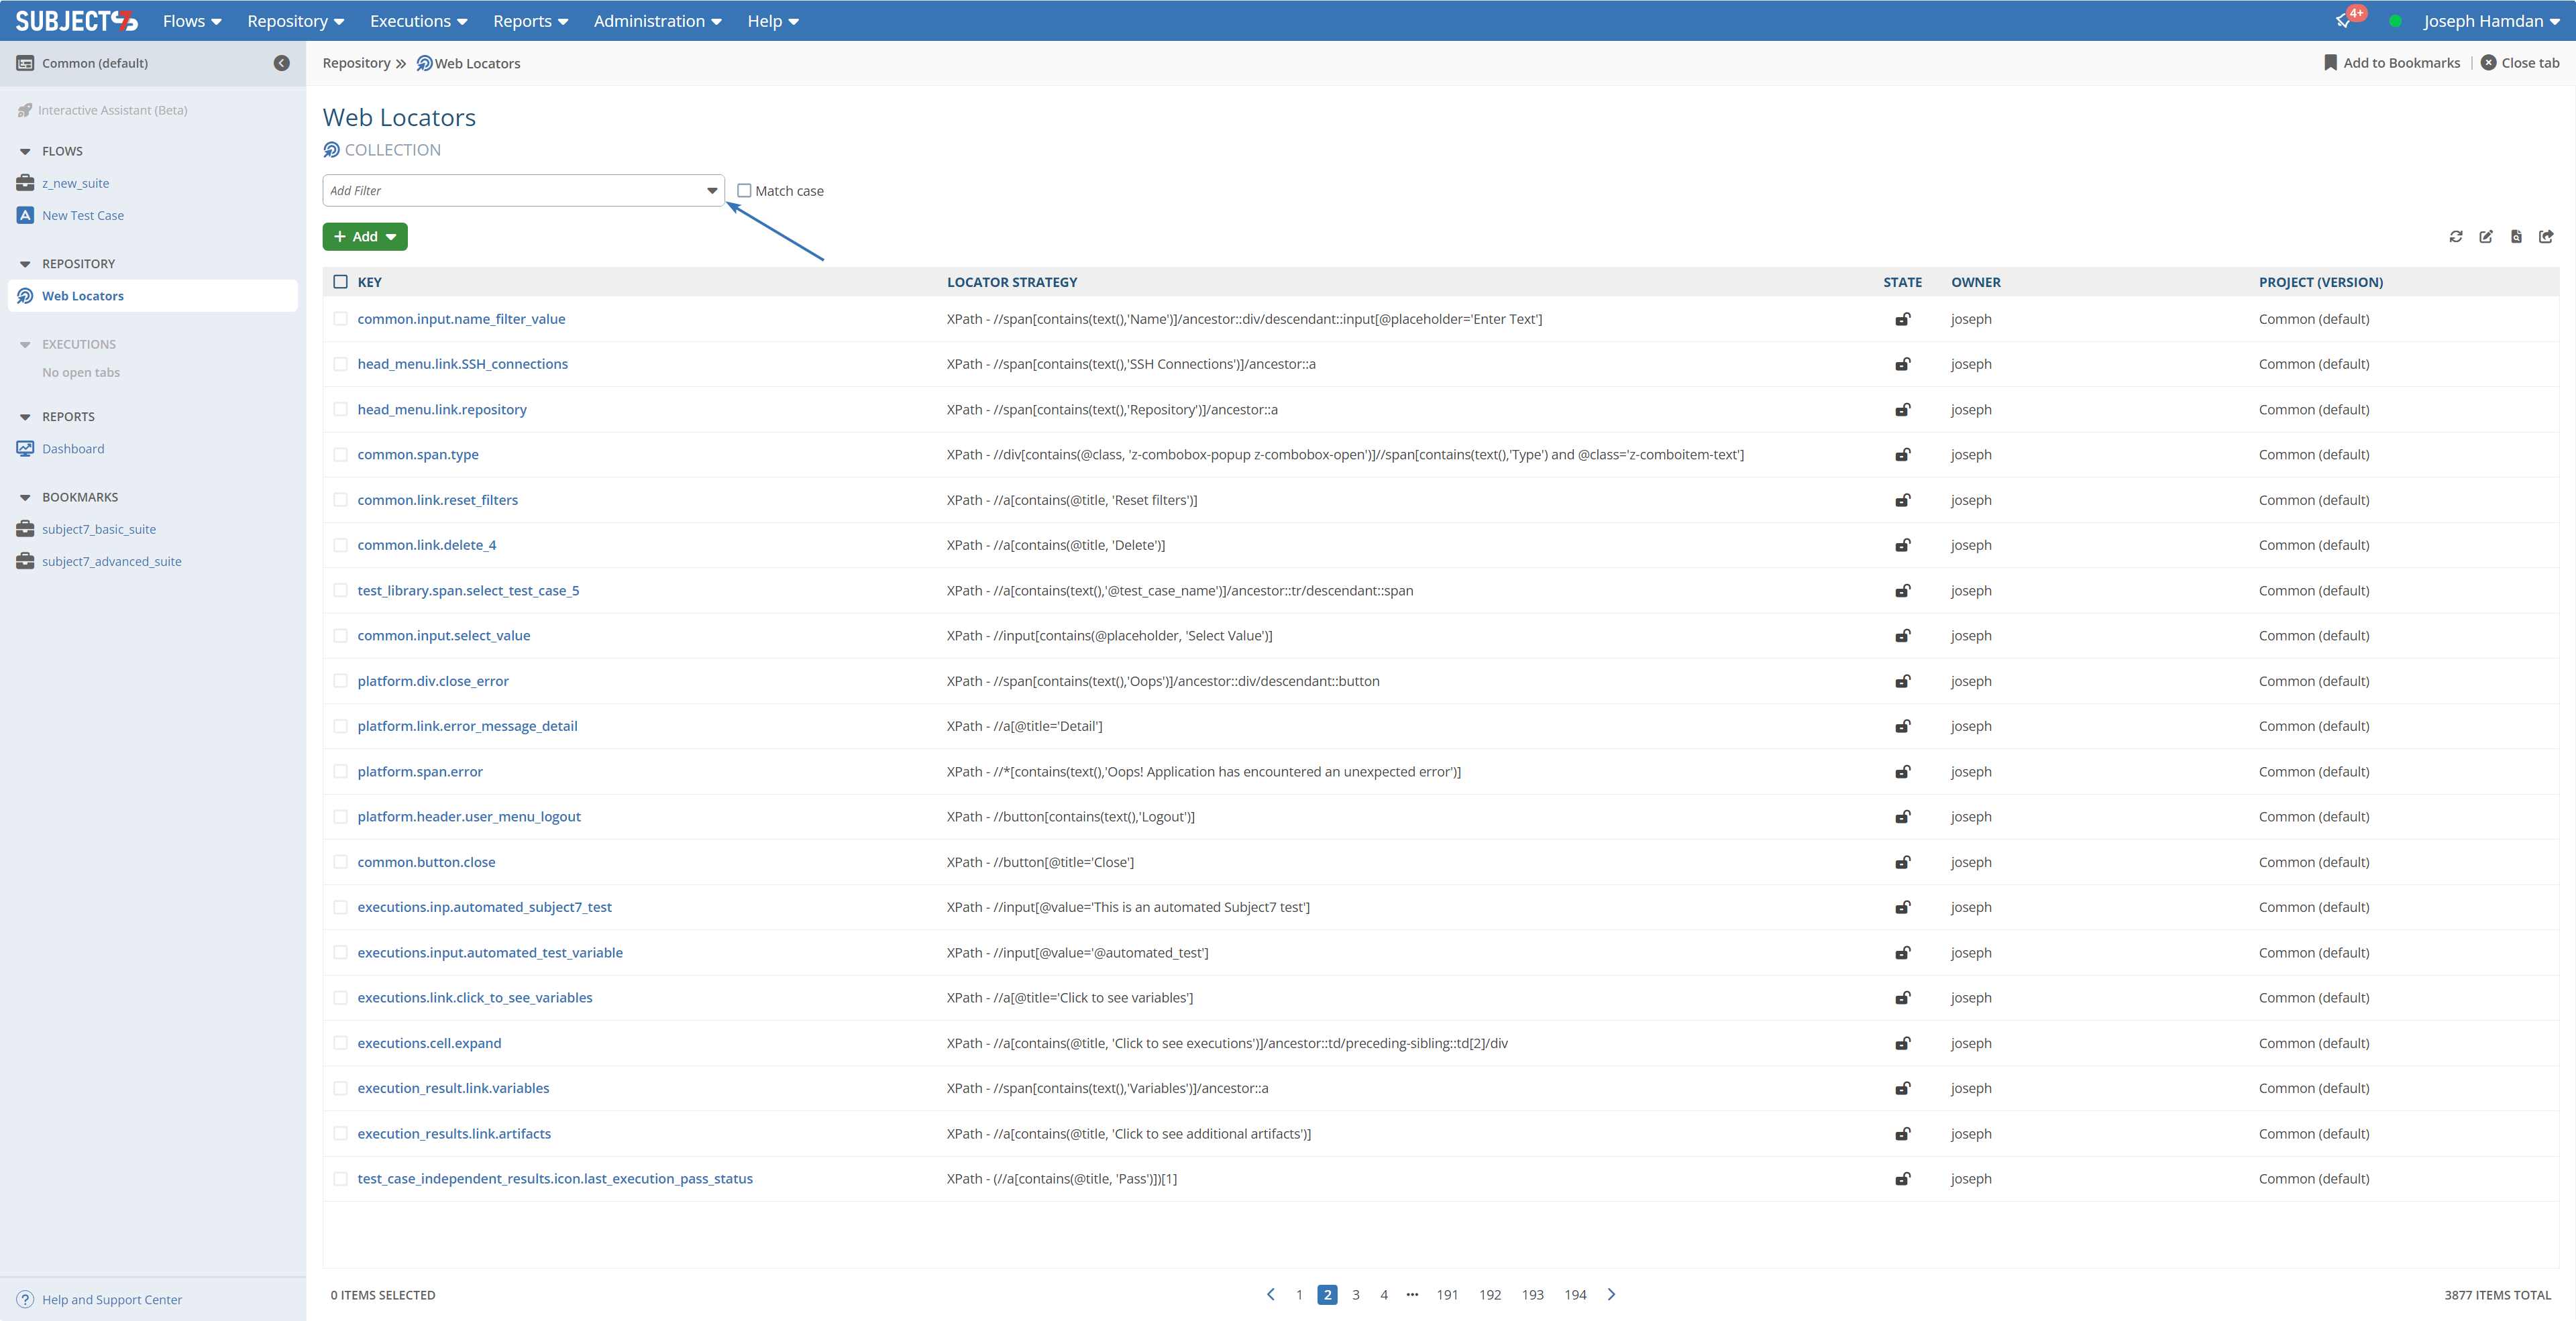Viewport: 2576px width, 1321px height.
Task: Click the Add to Bookmarks icon
Action: pyautogui.click(x=2330, y=63)
